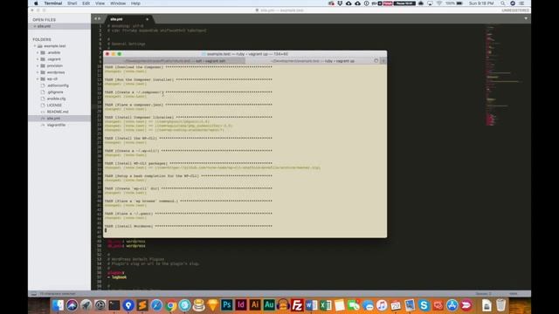Screen dimensions: 559x314
Task: Open the LICENSE file
Action: pyautogui.click(x=54, y=105)
